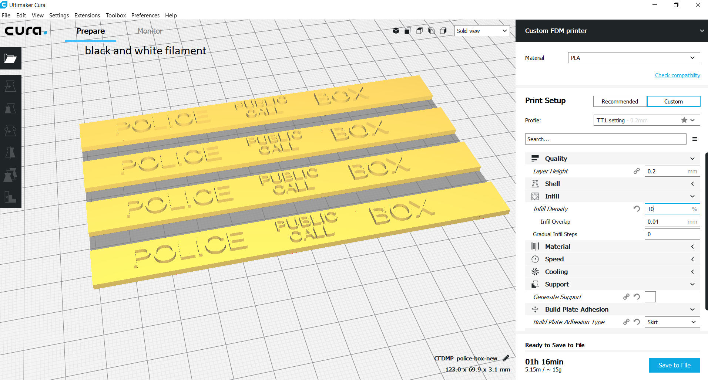
Task: Select the Support Blocker tool
Action: [x=10, y=197]
